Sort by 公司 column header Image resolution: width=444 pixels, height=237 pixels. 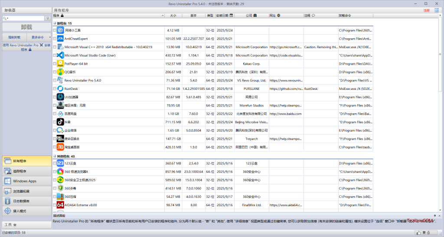(x=252, y=16)
